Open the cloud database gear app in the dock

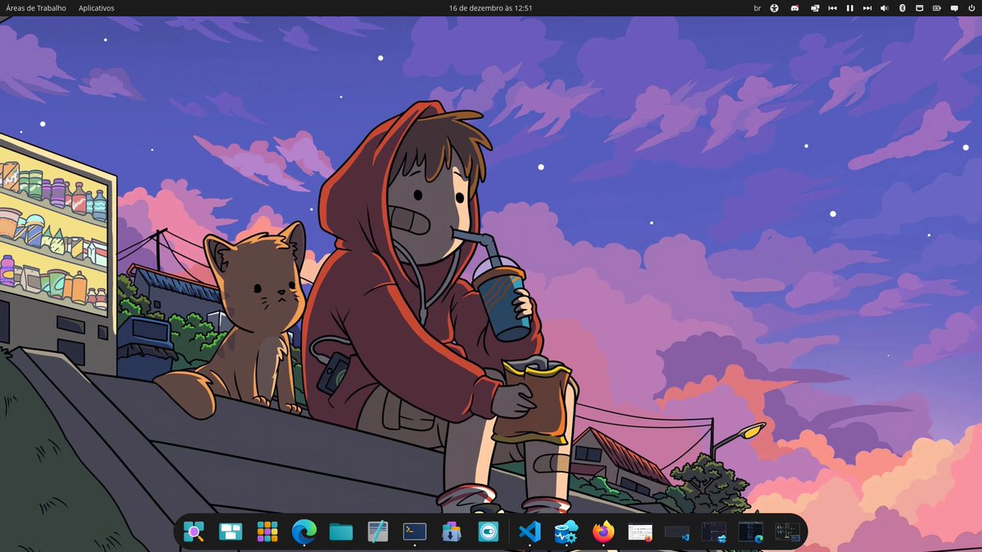[x=566, y=532]
